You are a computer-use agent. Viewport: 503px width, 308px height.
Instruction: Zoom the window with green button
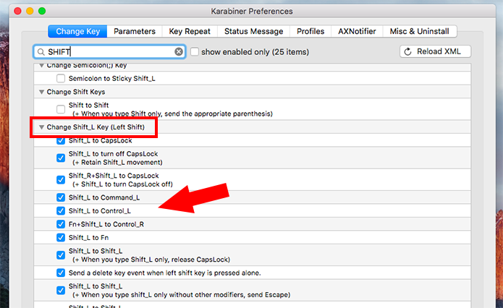(x=42, y=12)
